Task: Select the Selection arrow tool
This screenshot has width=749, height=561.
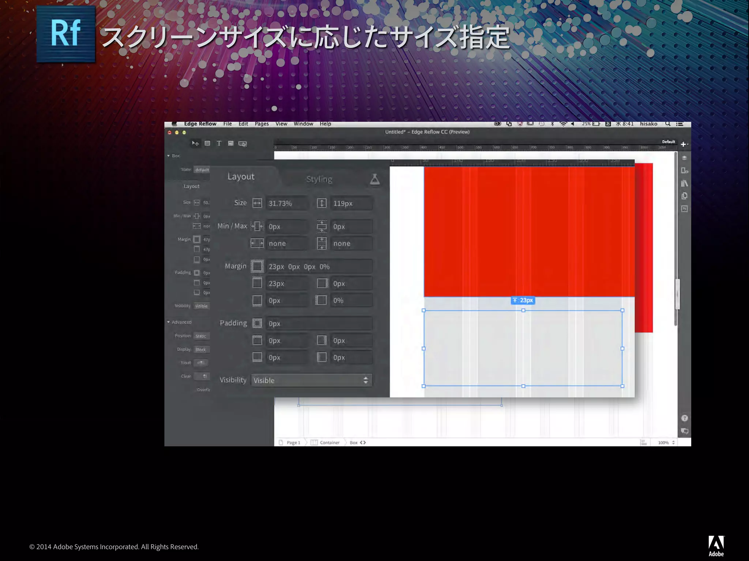Action: [x=195, y=144]
